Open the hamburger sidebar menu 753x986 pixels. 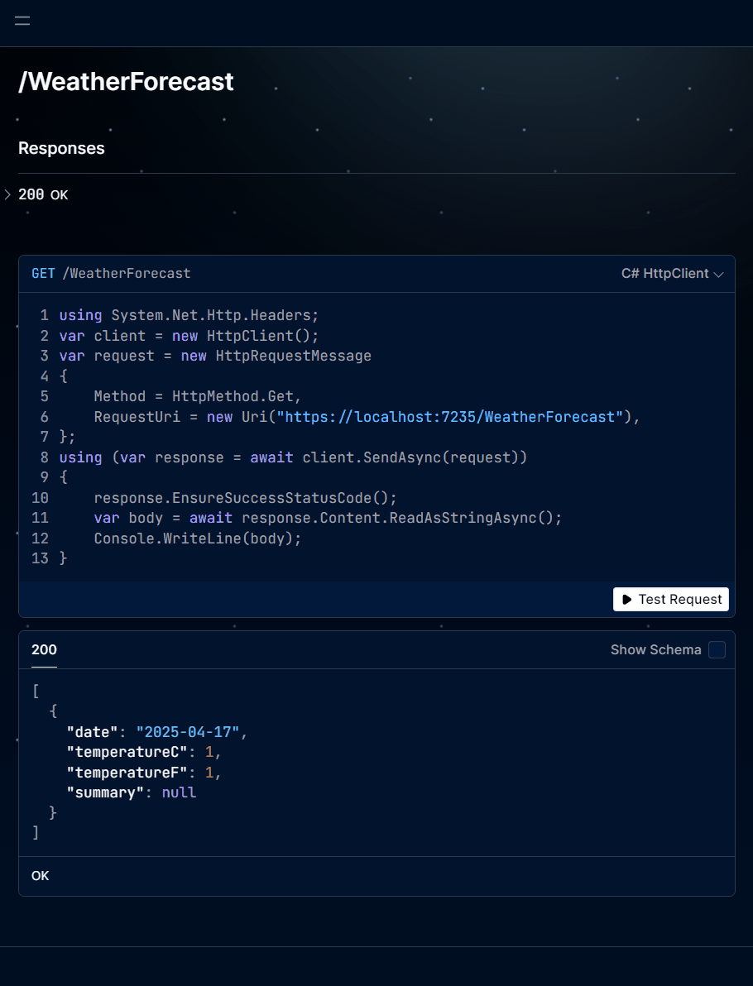click(22, 21)
